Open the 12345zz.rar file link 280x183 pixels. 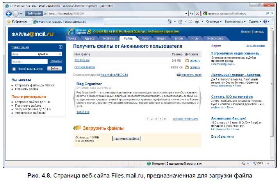click(82, 60)
